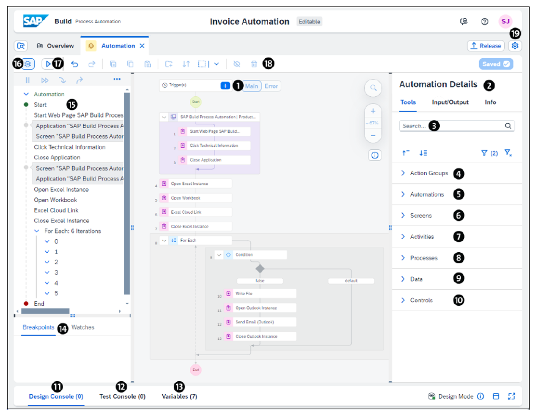Click the redo arrow icon
Image resolution: width=536 pixels, height=414 pixels.
tap(92, 64)
